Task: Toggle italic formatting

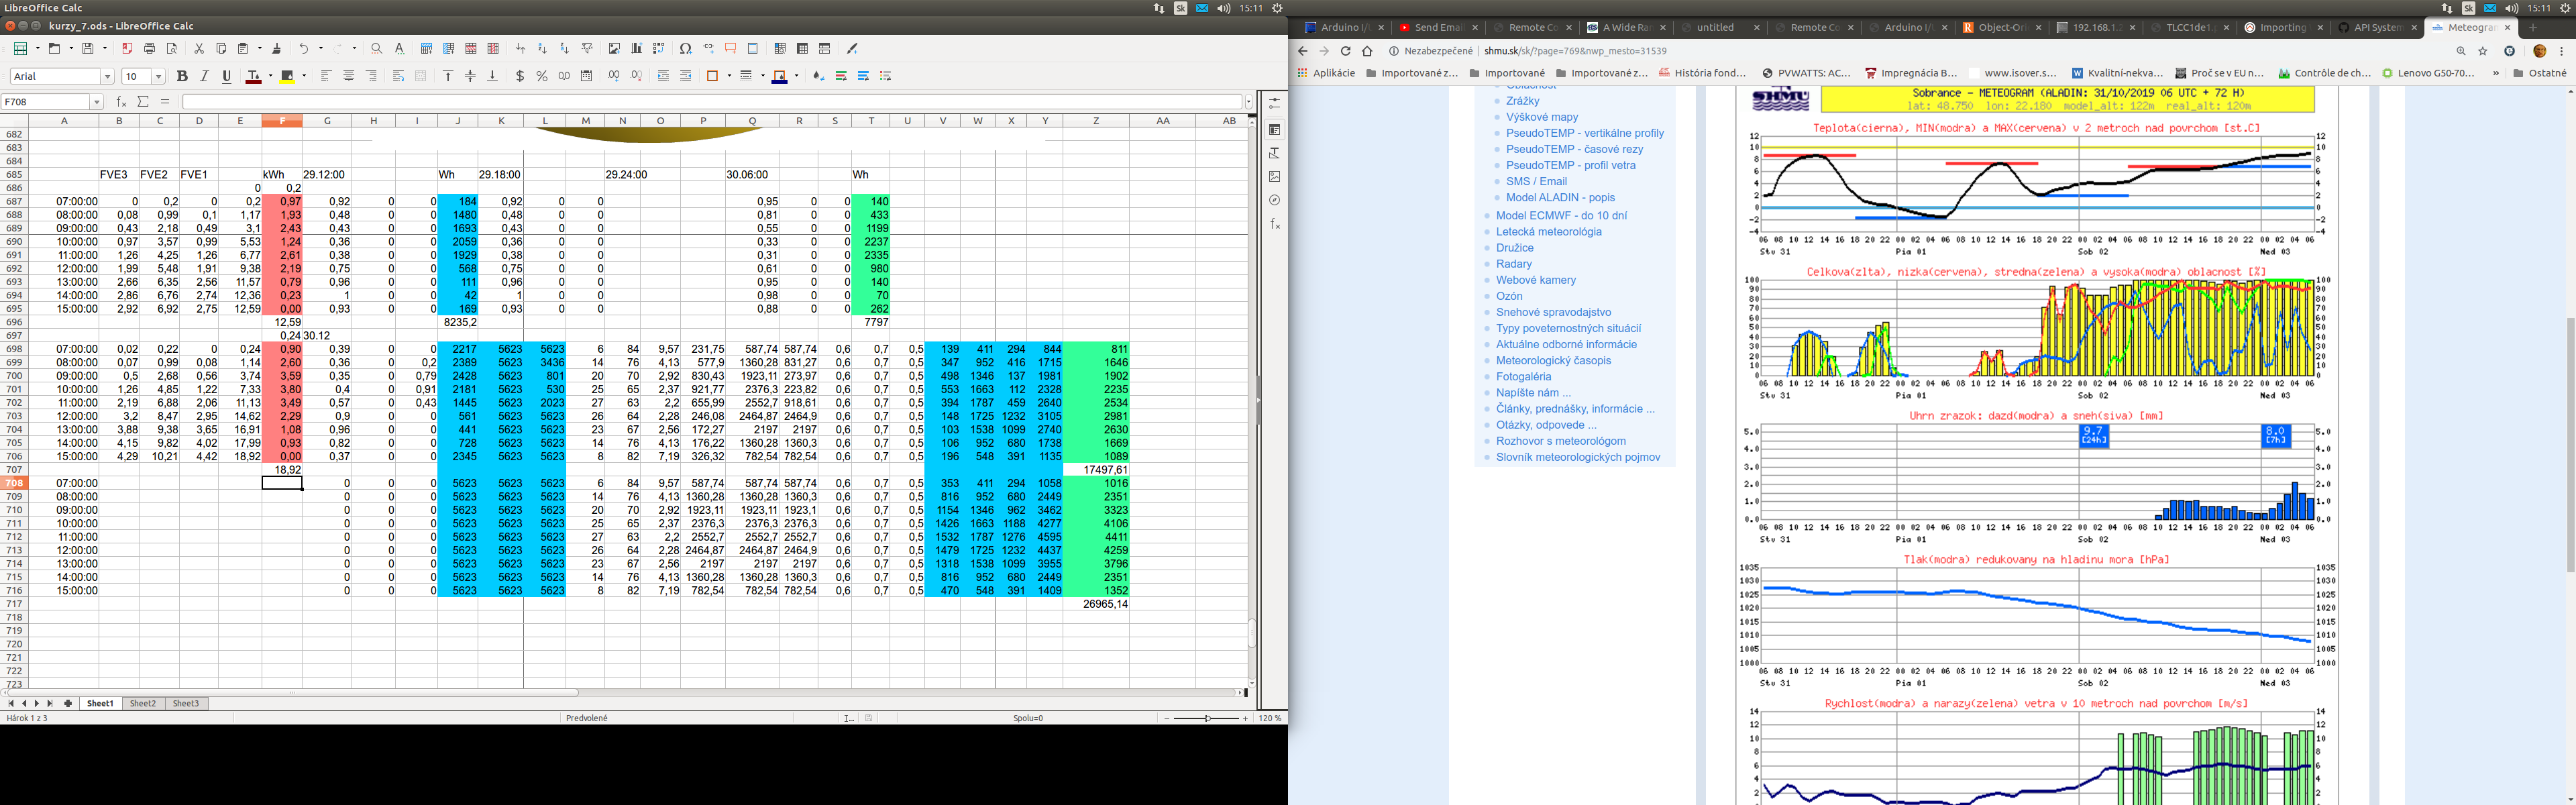Action: [x=204, y=76]
